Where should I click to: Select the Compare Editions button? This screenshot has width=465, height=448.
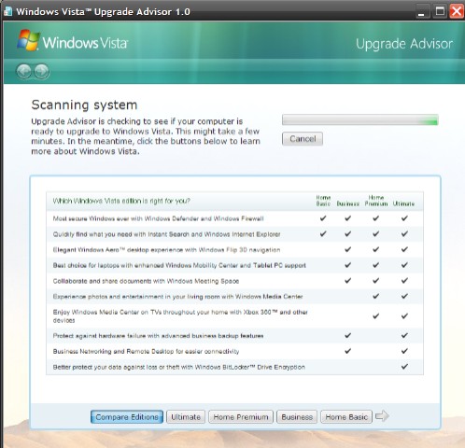(127, 417)
